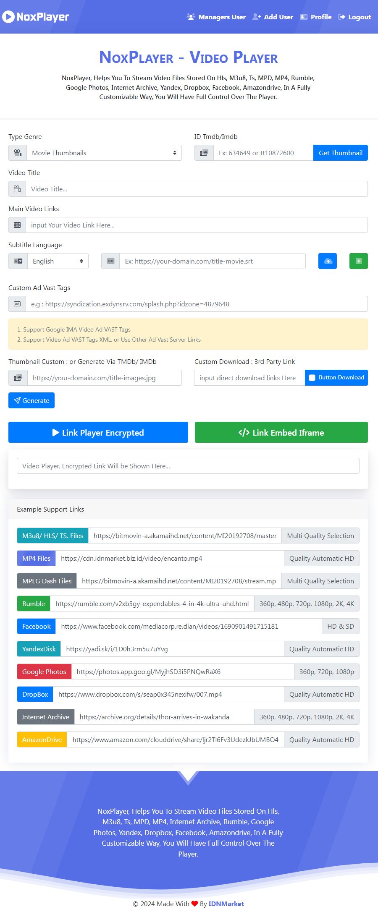Open the Profile menu item

(316, 17)
